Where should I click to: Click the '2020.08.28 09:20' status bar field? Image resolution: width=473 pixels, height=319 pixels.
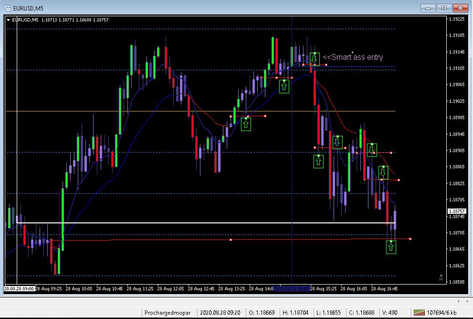coord(220,313)
